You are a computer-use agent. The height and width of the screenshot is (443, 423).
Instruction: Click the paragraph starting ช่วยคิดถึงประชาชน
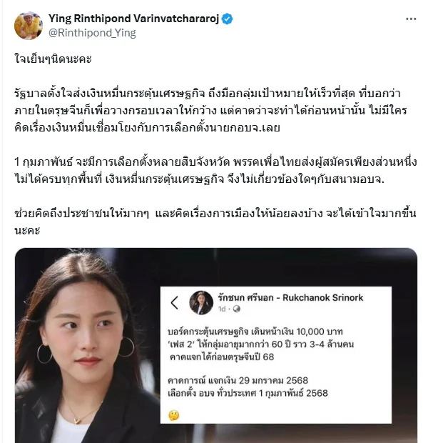click(x=215, y=221)
